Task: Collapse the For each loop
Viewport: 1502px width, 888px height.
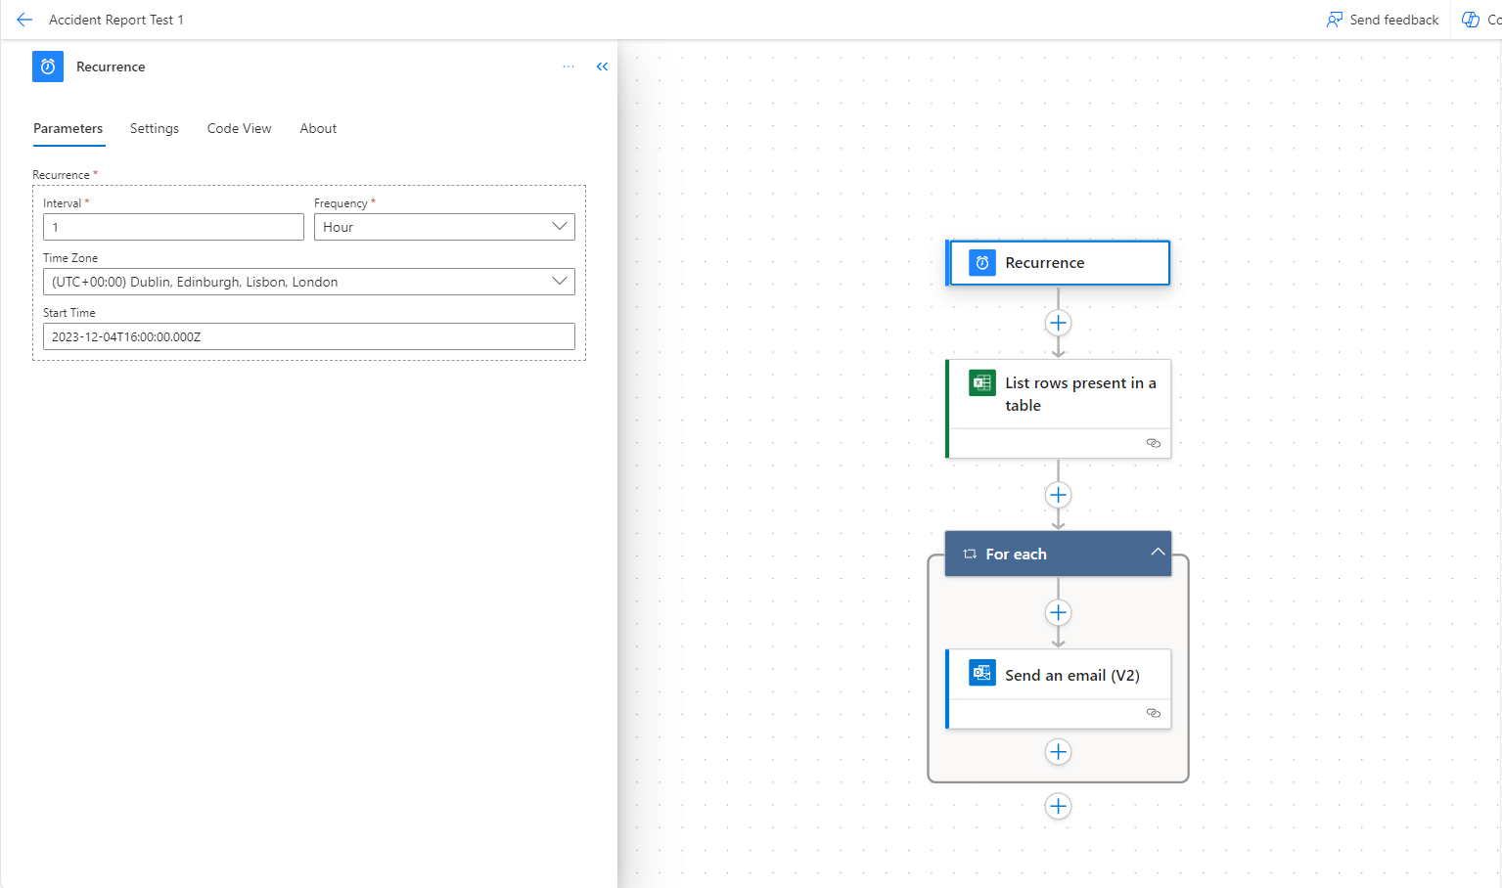Action: [x=1158, y=553]
